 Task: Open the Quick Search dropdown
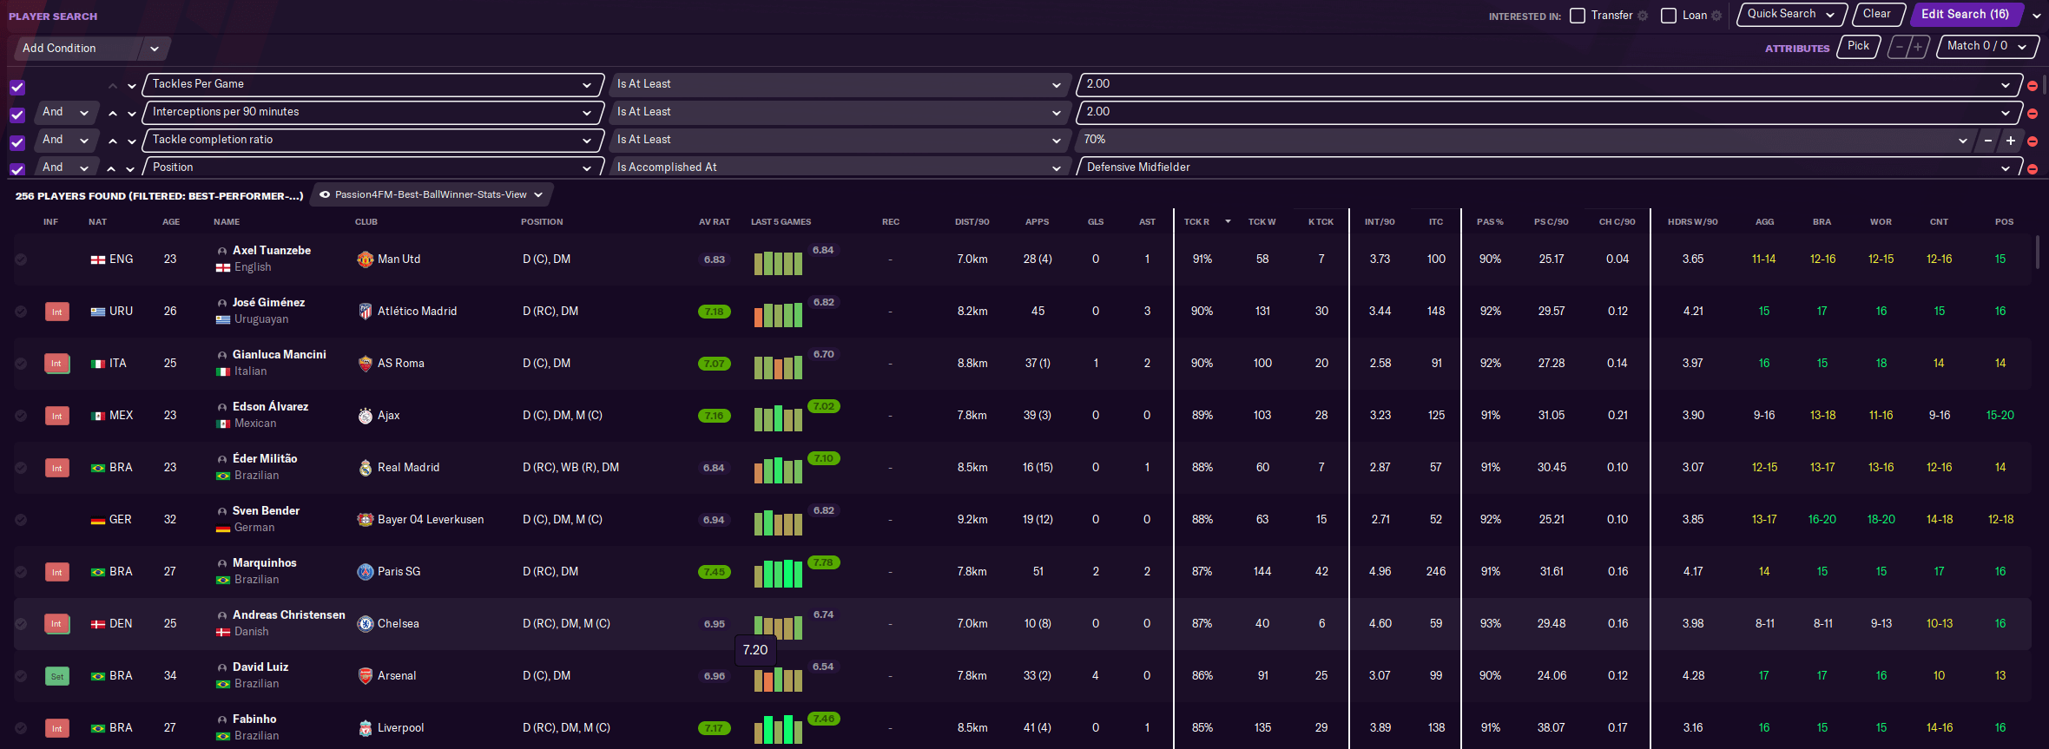coord(1791,14)
